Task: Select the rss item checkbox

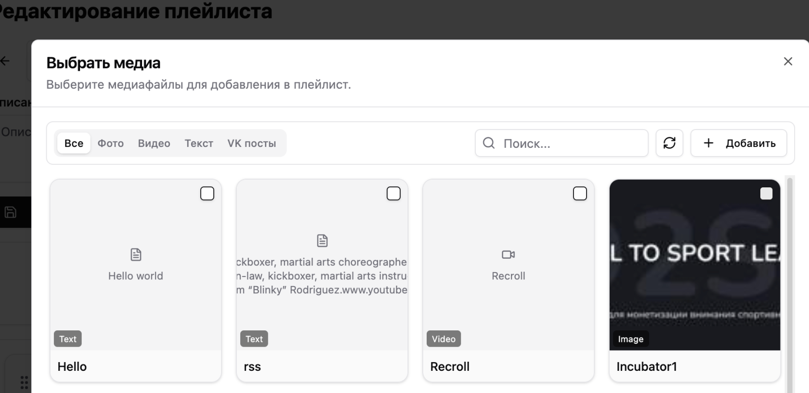Action: (393, 194)
